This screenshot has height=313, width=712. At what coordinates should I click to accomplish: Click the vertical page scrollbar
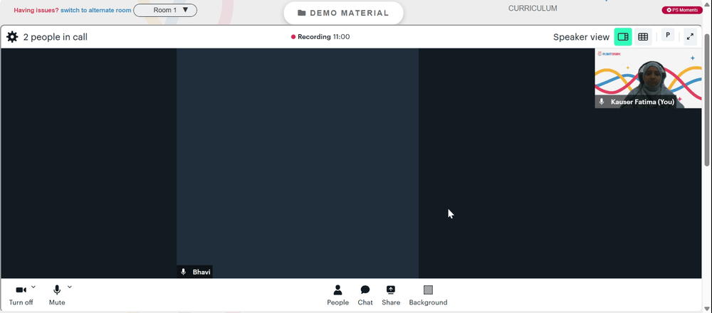[708, 100]
